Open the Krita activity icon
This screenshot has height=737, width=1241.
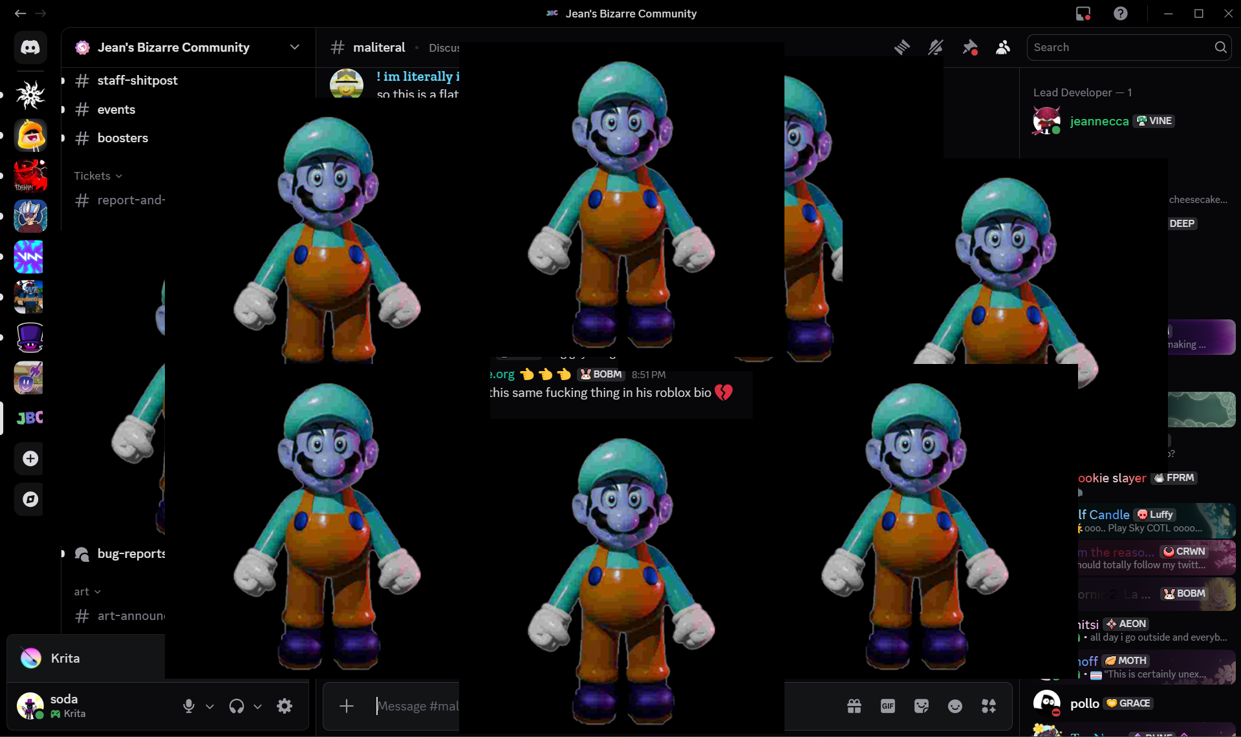click(x=30, y=658)
